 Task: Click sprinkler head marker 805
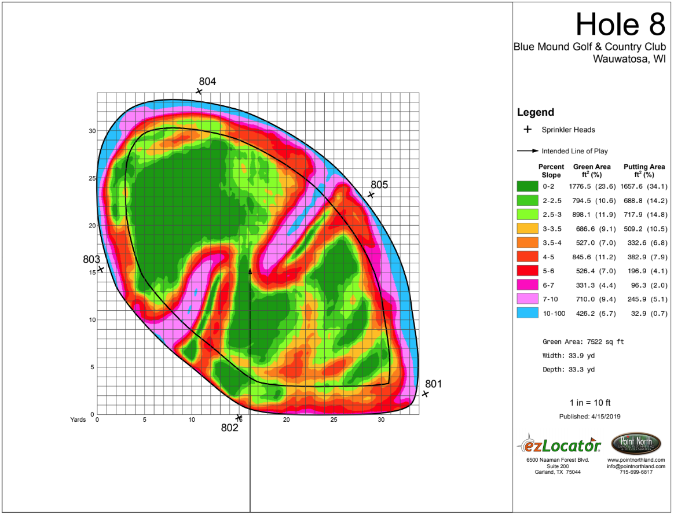(371, 194)
